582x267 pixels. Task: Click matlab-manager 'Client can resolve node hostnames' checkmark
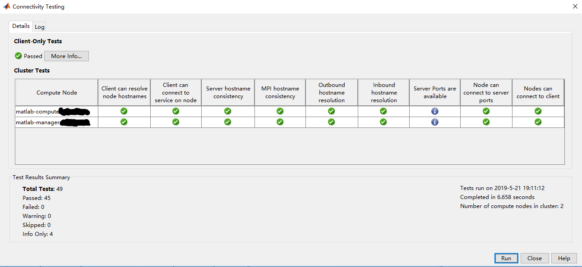click(124, 122)
